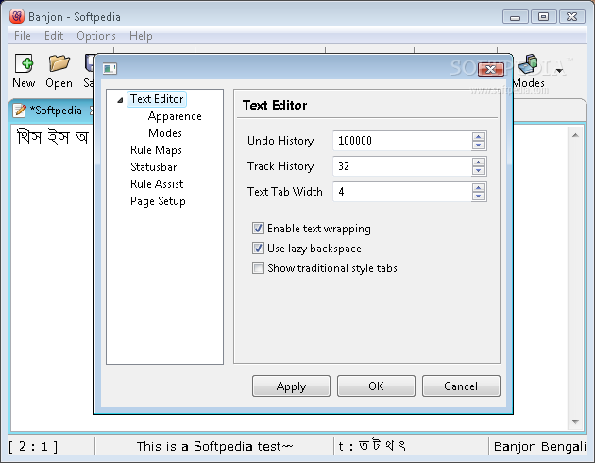Decrease Undo History with down arrow
This screenshot has height=463, width=595.
pyautogui.click(x=479, y=145)
